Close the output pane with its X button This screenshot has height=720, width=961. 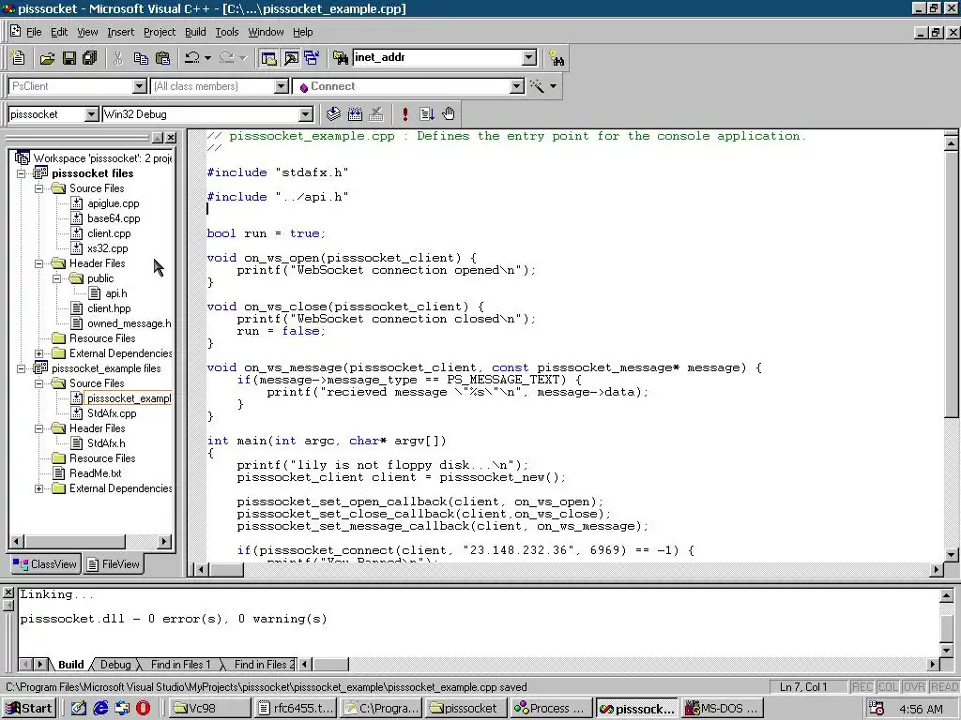[8, 592]
